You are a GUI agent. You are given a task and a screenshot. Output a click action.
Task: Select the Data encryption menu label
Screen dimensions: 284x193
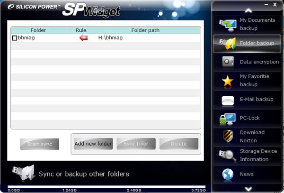tap(259, 62)
